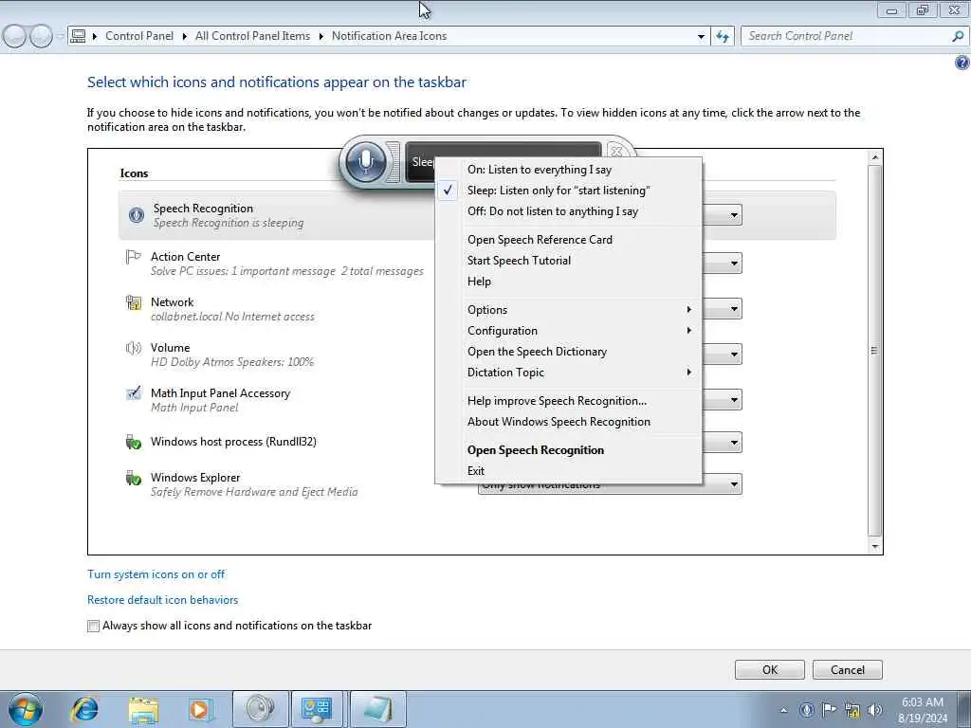Click the Cancel button
971x728 pixels.
coord(847,670)
